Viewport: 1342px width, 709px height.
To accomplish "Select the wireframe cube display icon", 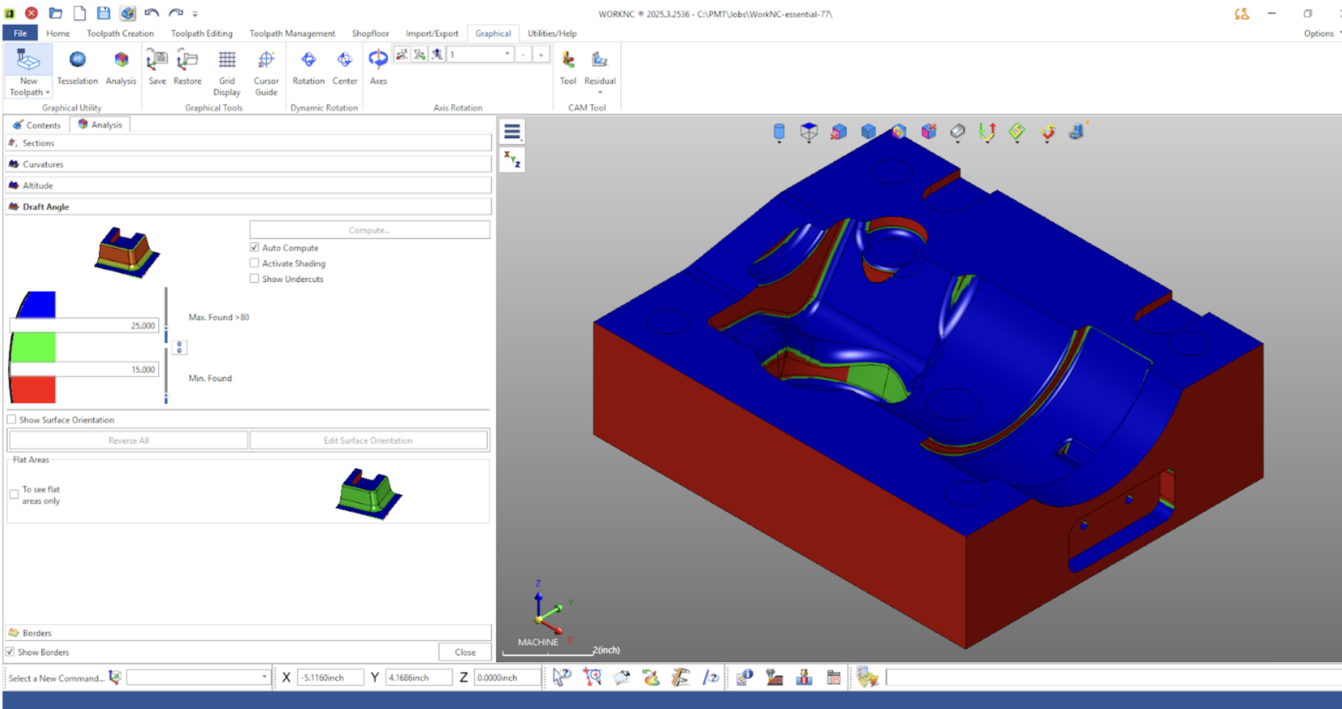I will (x=809, y=132).
